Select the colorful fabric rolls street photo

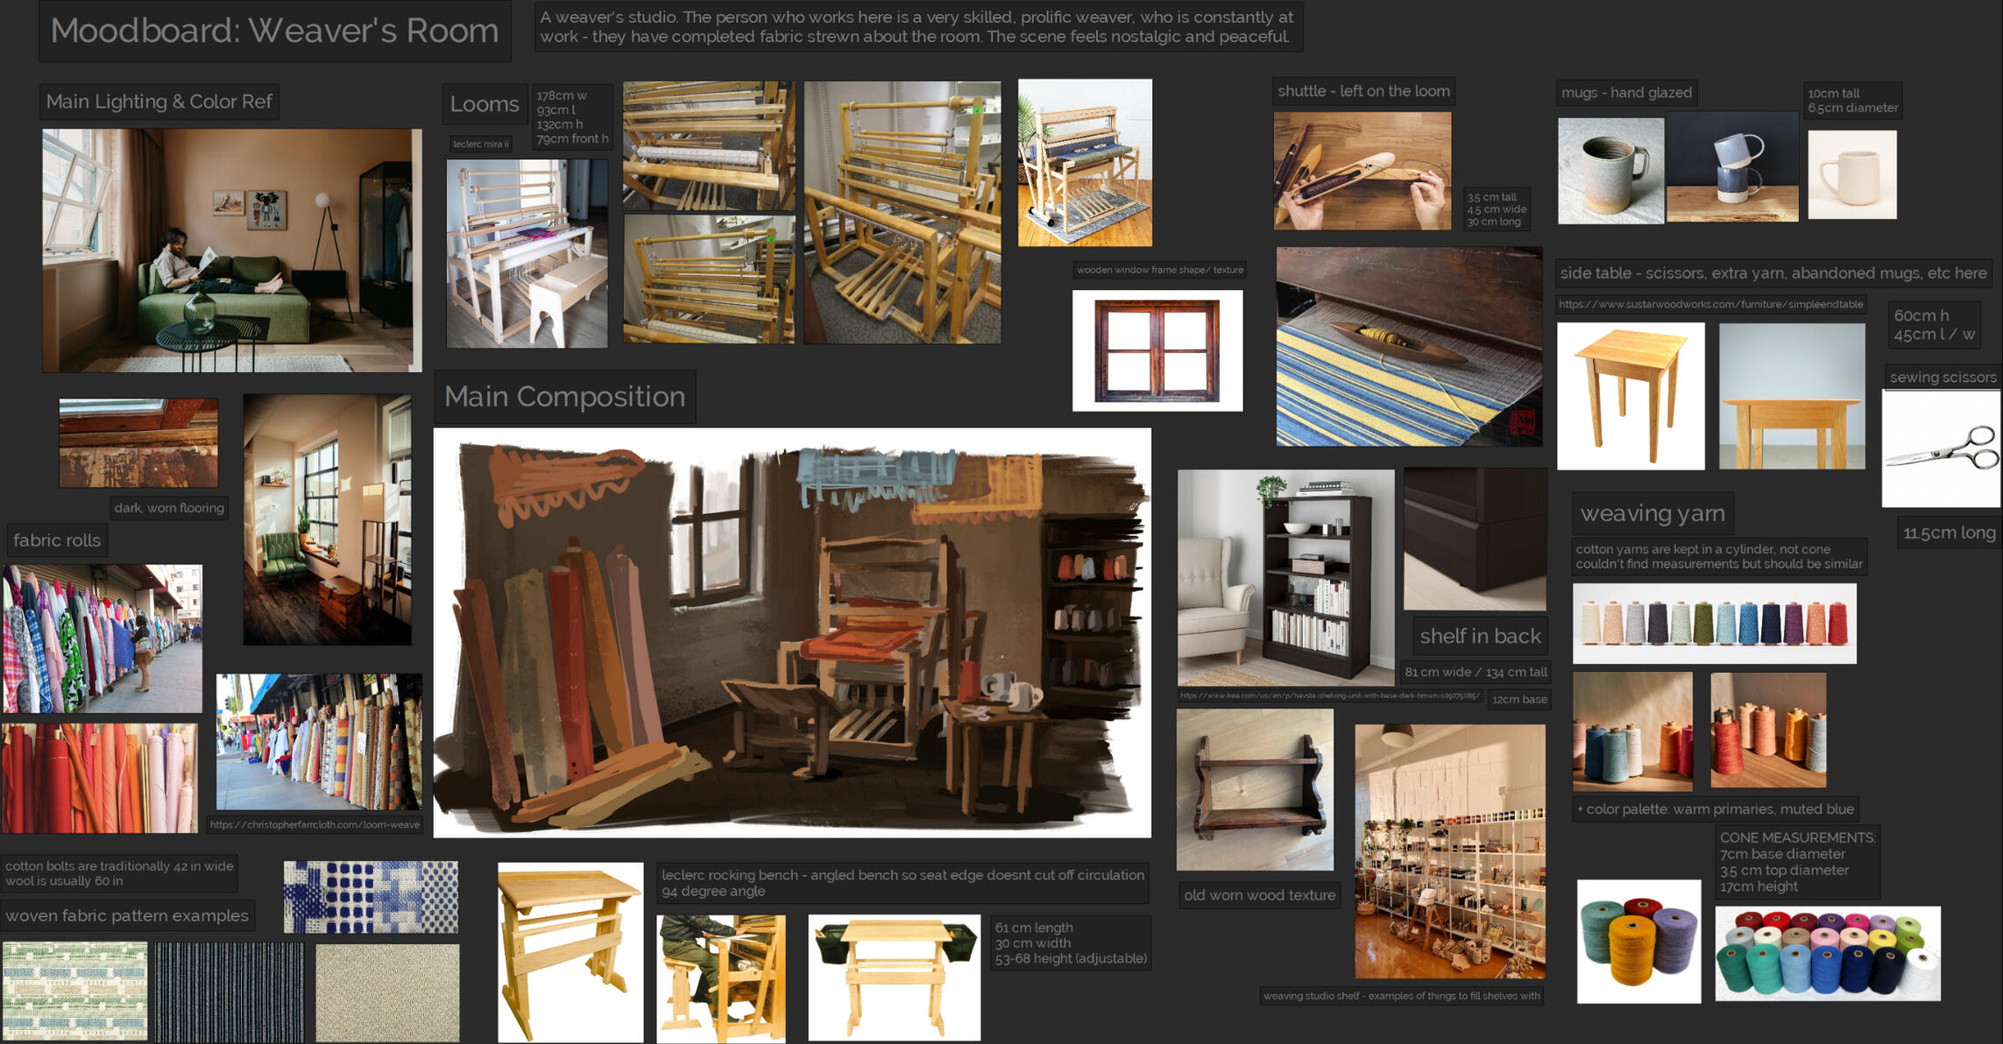103,635
